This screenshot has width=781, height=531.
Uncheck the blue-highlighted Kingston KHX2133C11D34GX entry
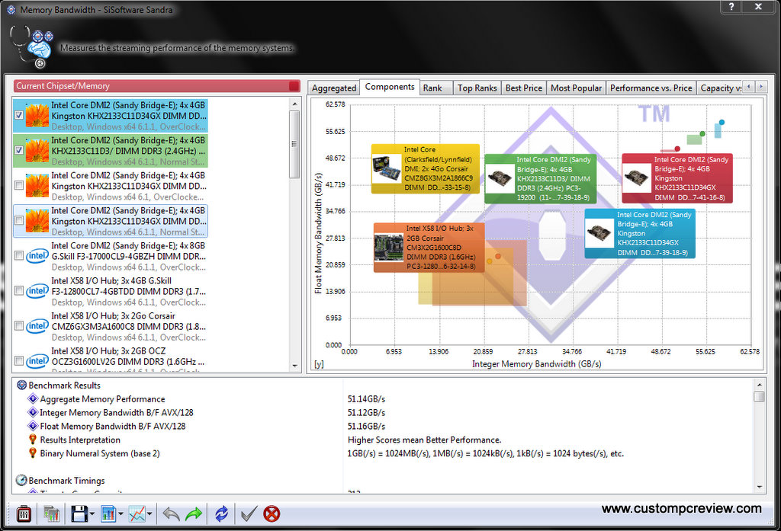[x=19, y=115]
